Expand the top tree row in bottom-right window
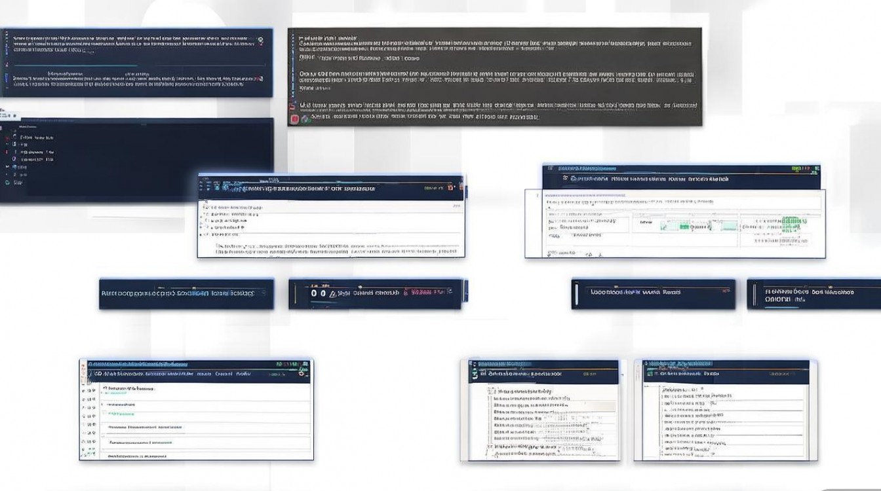This screenshot has height=491, width=881. 663,389
